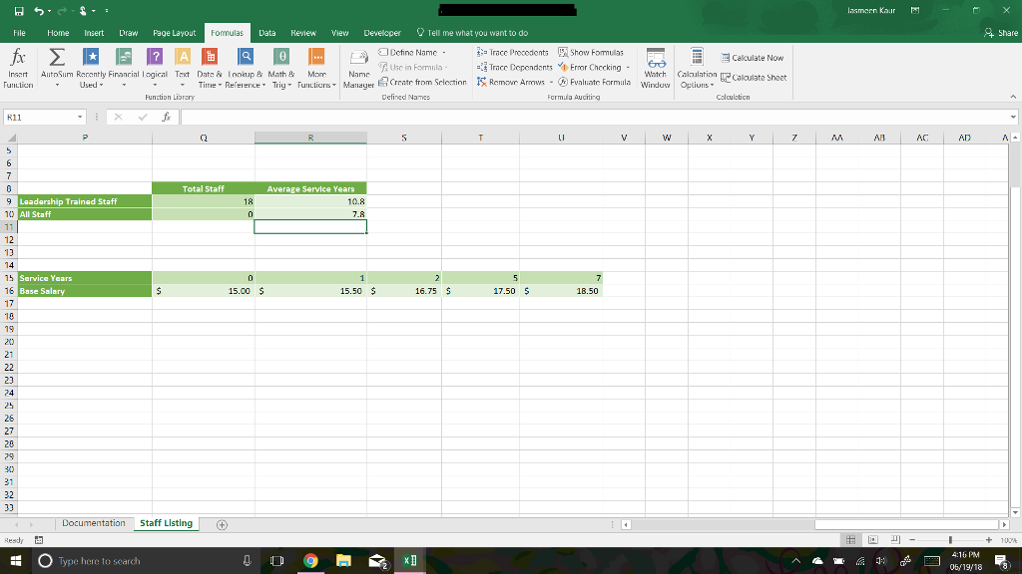
Task: Click the AutoSum sigma icon
Action: (x=57, y=57)
